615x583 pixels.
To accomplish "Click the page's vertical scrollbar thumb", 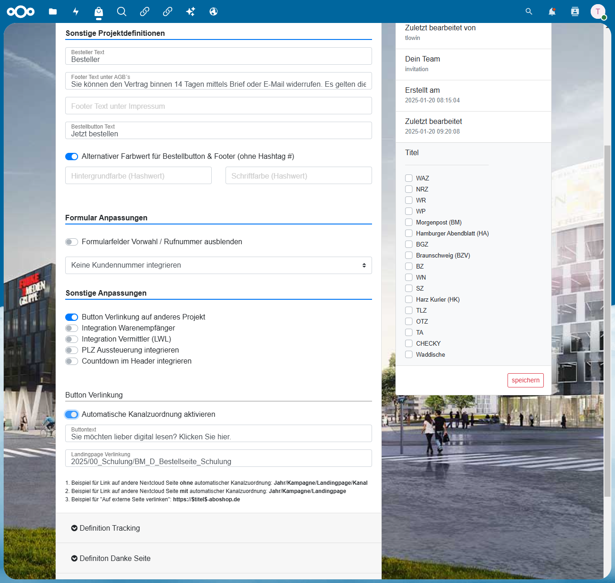I will 607,321.
